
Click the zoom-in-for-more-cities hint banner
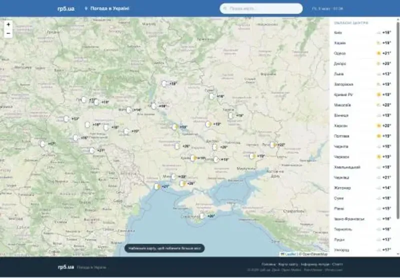(x=164, y=248)
